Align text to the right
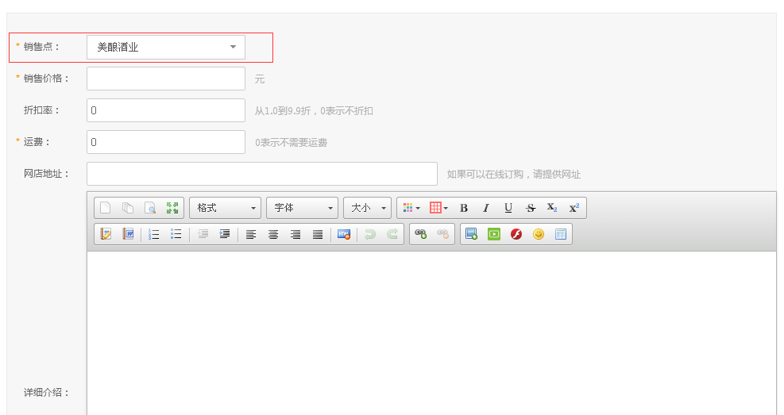This screenshot has width=784, height=415. pyautogui.click(x=295, y=234)
